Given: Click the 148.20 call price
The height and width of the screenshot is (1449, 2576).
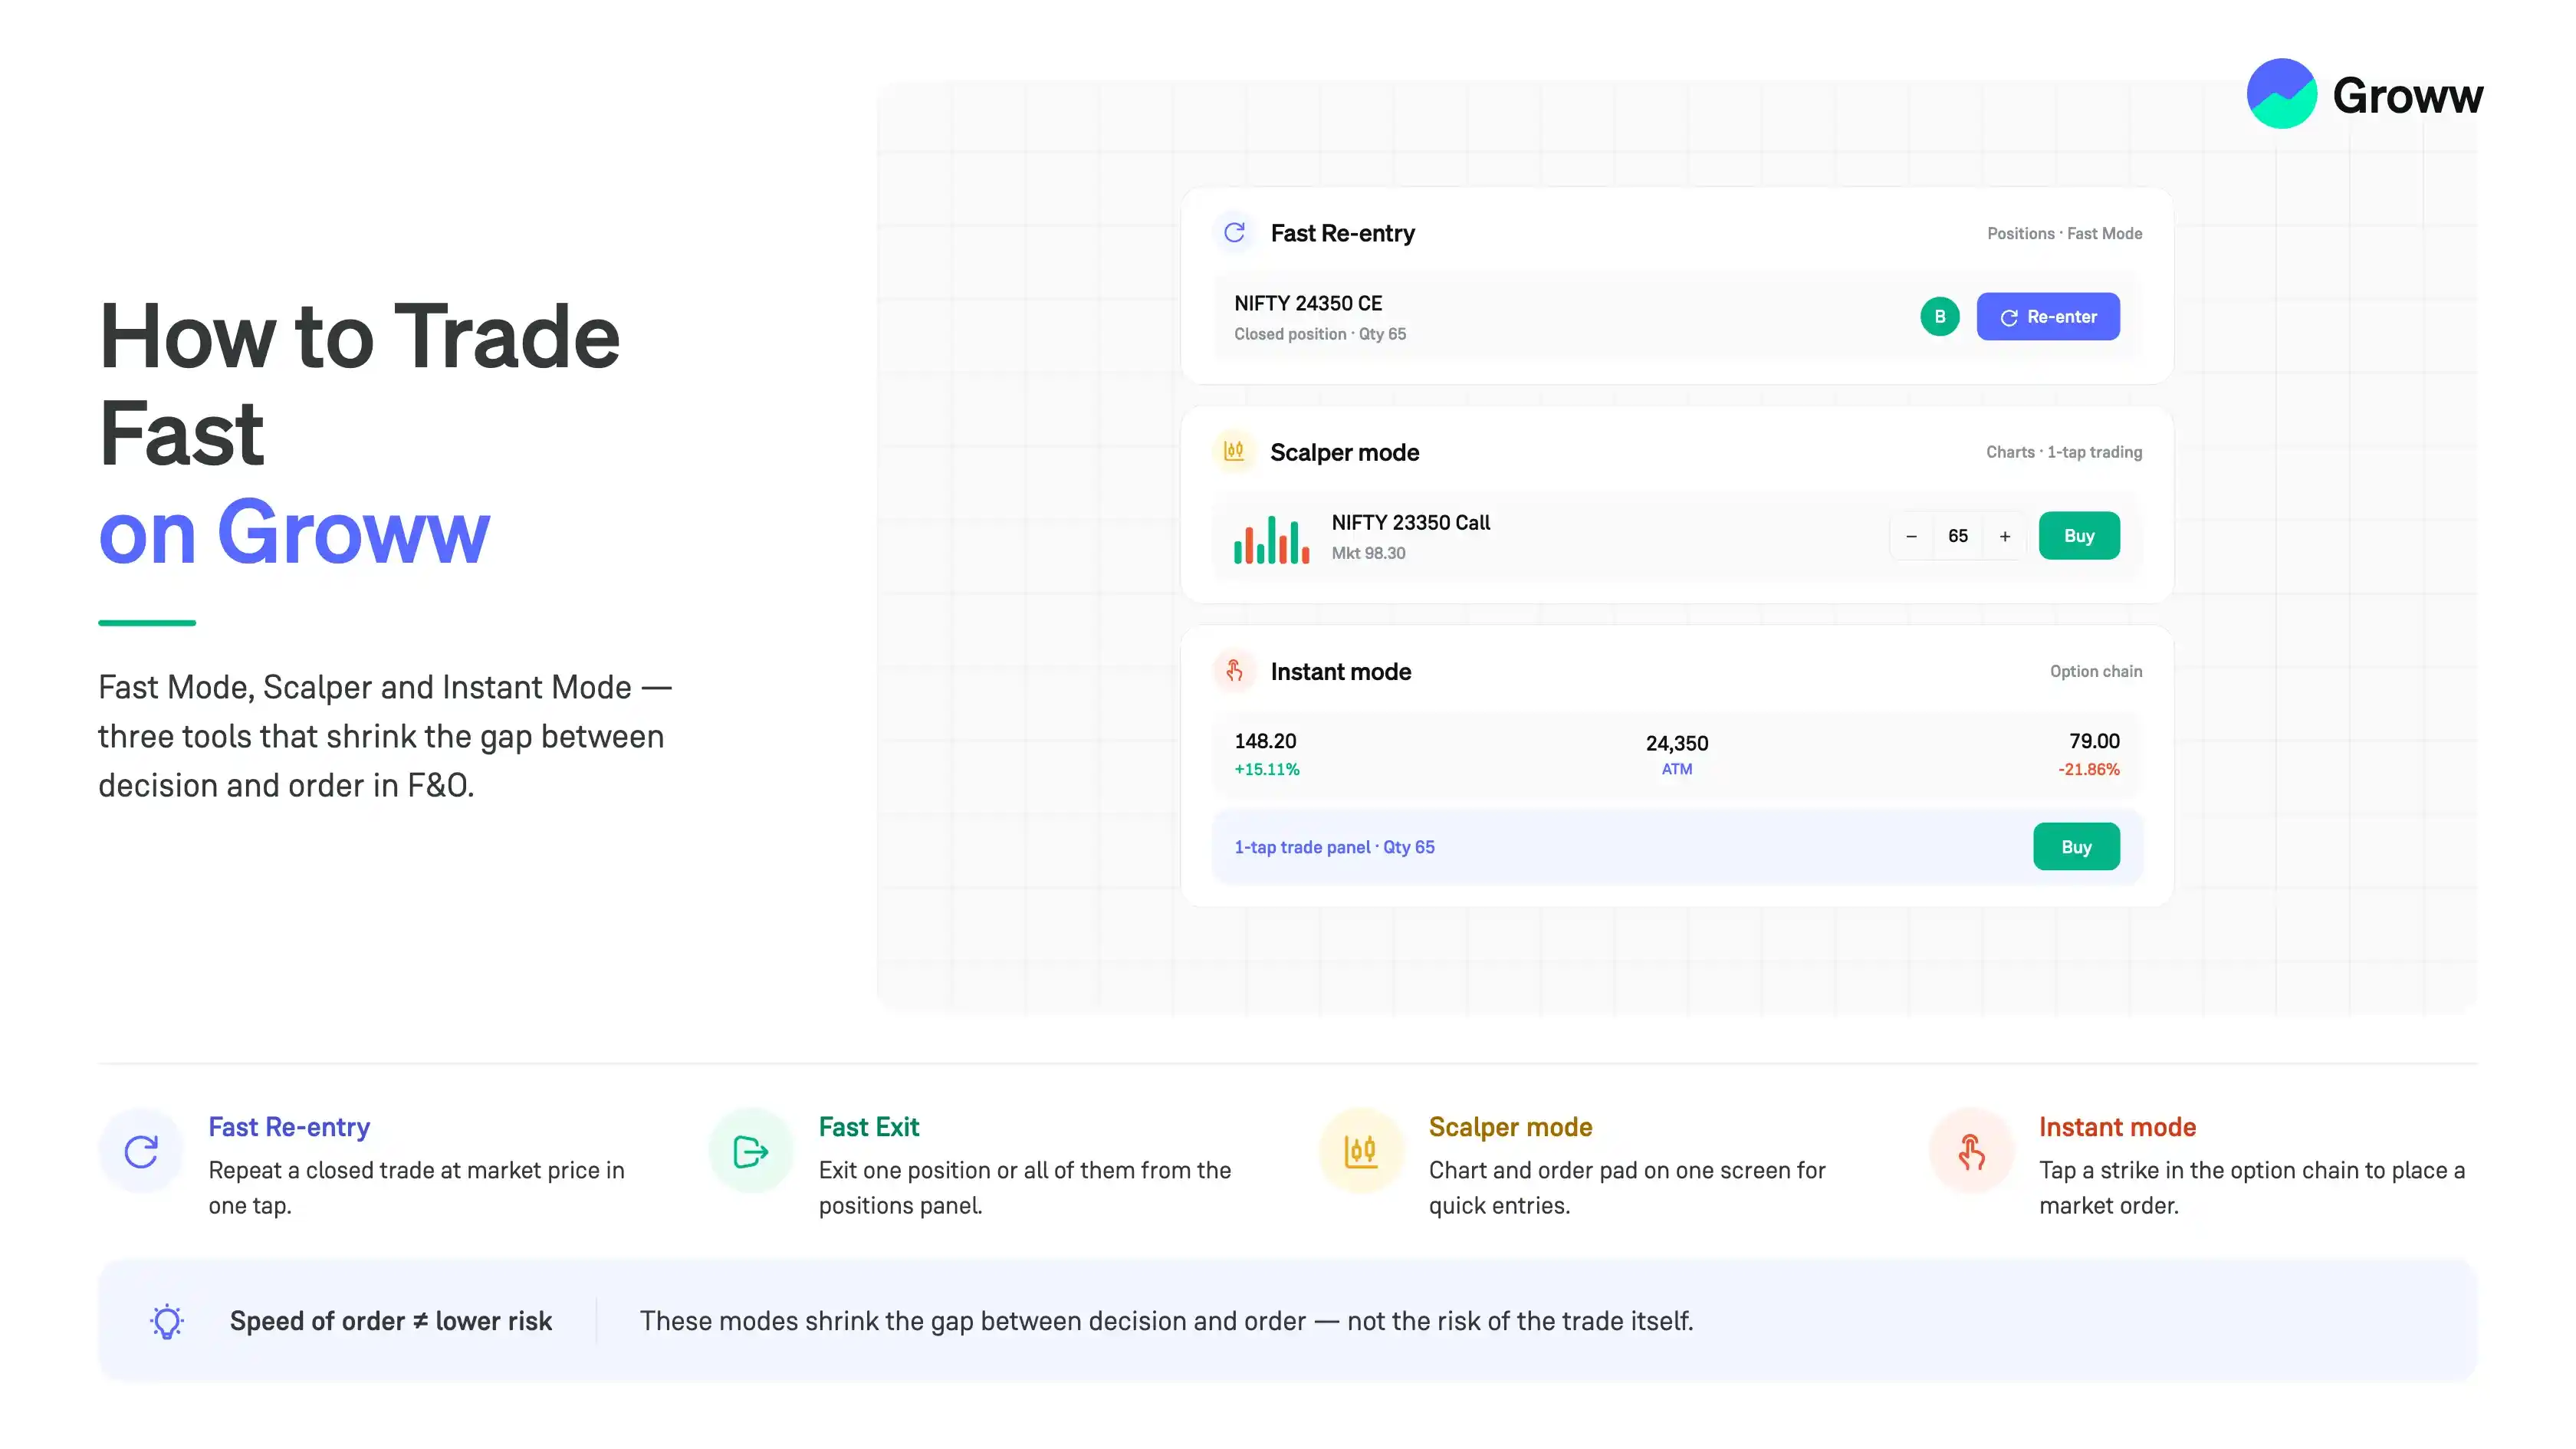Looking at the screenshot, I should click(1265, 741).
